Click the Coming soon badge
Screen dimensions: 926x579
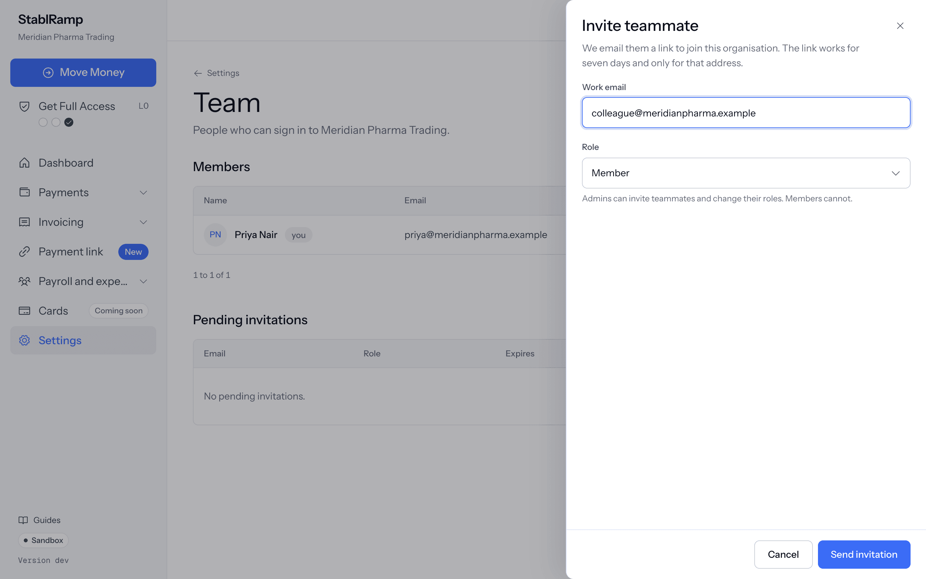(x=119, y=310)
